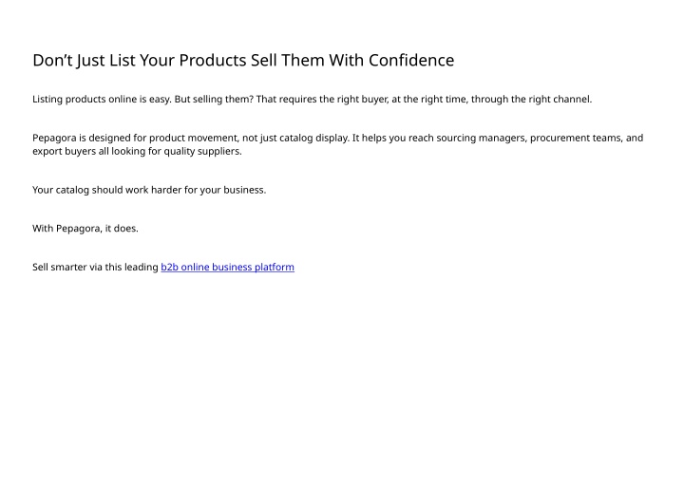Click the heading "Don't Just List Your Products"
The width and height of the screenshot is (684, 483).
coord(140,60)
